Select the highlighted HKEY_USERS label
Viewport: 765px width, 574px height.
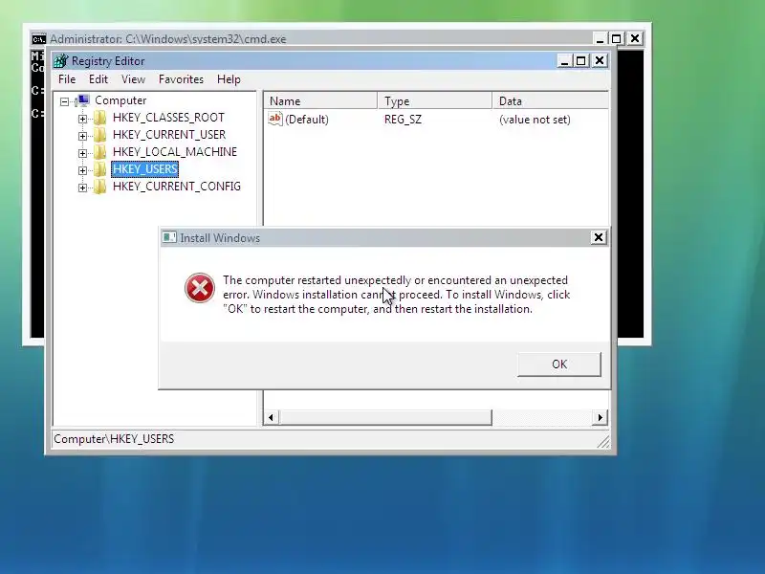(x=145, y=169)
